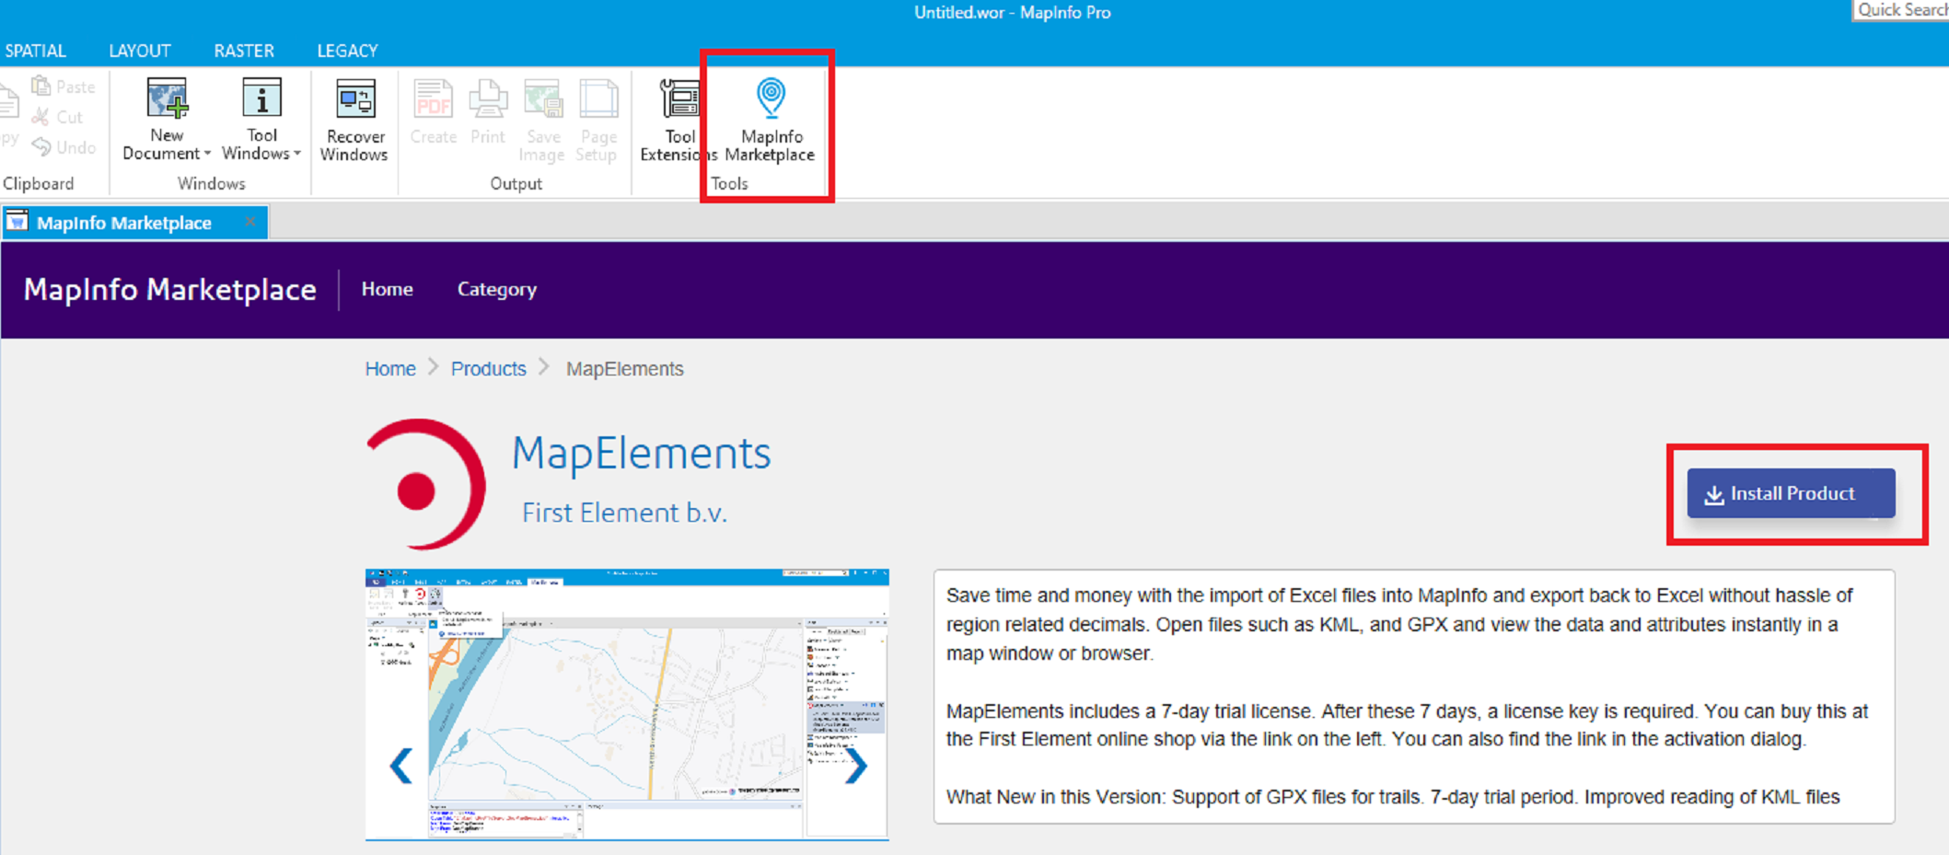Click the Install Product button
This screenshot has width=1949, height=855.
1791,492
